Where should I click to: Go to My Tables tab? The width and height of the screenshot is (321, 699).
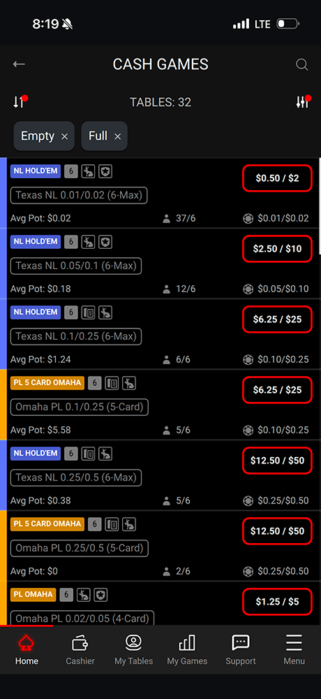[x=133, y=650]
